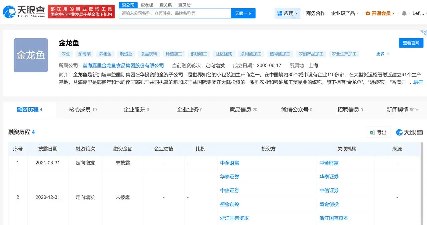427x225 pixels.
Task: Click the 社区团购 tag
Action: (224, 54)
